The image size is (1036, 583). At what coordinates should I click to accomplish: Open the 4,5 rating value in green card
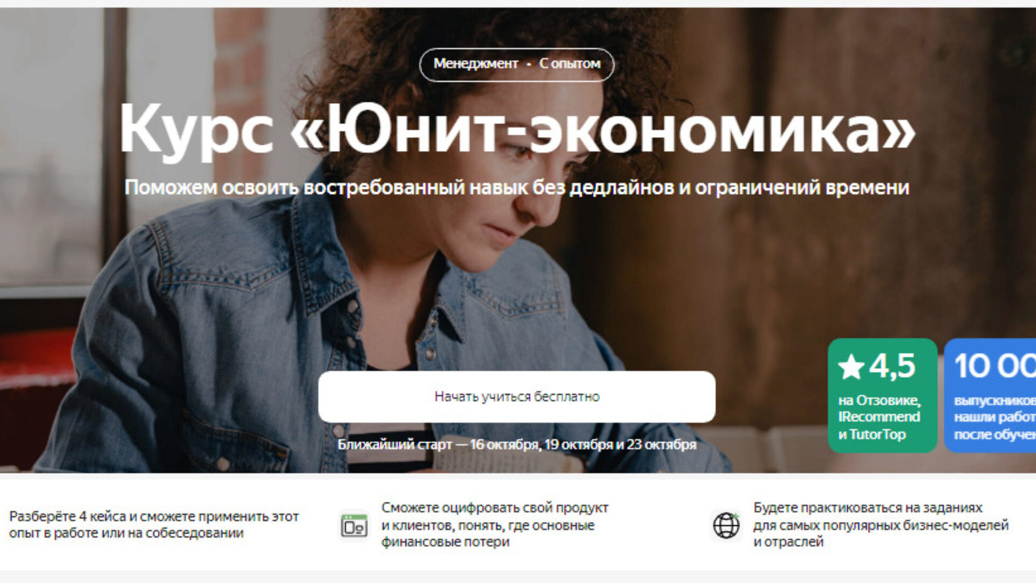click(892, 366)
